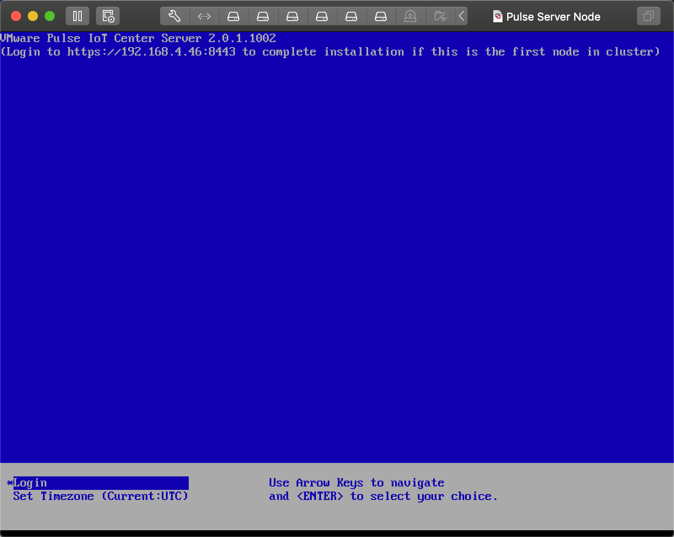The height and width of the screenshot is (537, 674).
Task: Select the second hard disk icon
Action: 263,16
